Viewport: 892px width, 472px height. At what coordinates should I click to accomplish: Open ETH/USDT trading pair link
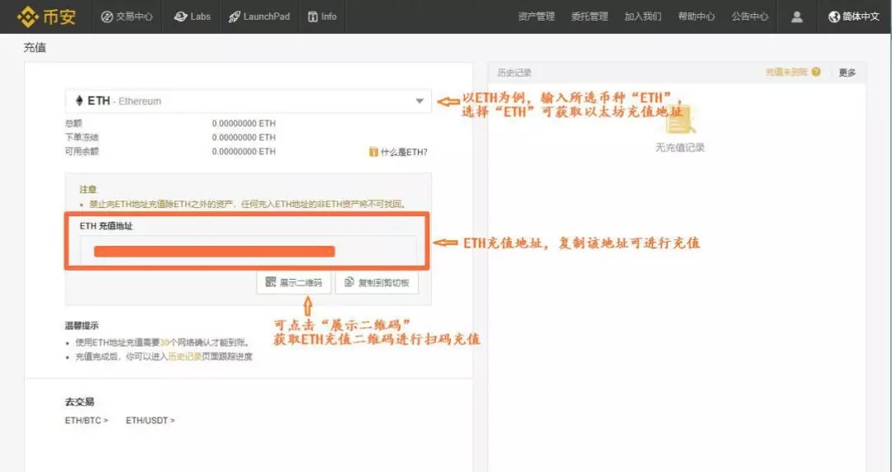tap(150, 420)
